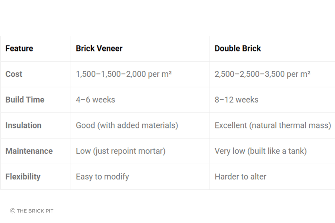335x223 pixels.
Task: Click the Maintenance row label
Action: click(29, 151)
